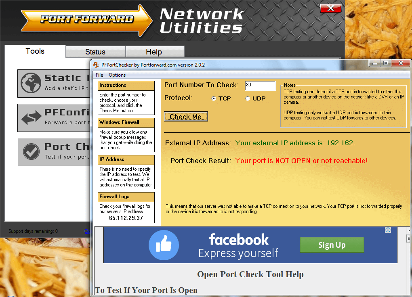Select the TCP protocol radio button
Image resolution: width=412 pixels, height=297 pixels.
tap(214, 99)
